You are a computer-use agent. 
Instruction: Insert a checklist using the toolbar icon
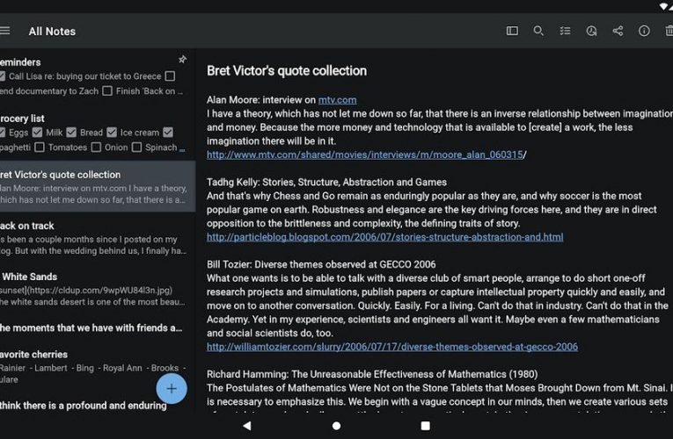pyautogui.click(x=565, y=31)
